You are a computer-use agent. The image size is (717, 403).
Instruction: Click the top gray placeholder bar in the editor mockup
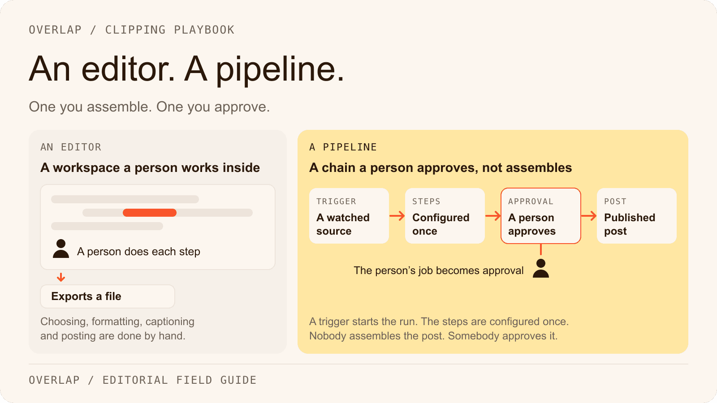(x=125, y=199)
